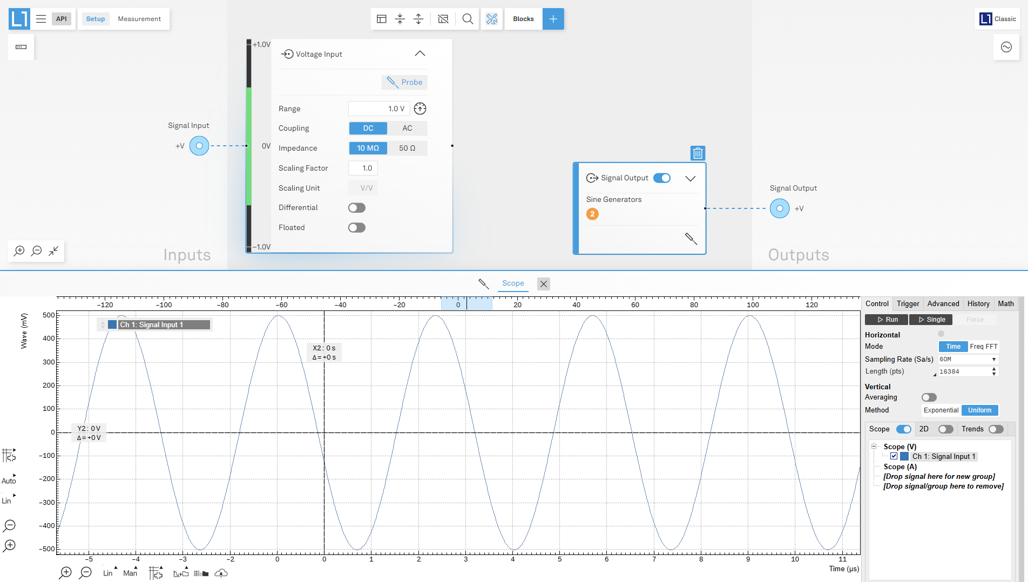Viewport: 1028px width, 582px height.
Task: Click the Probe button
Action: (x=404, y=82)
